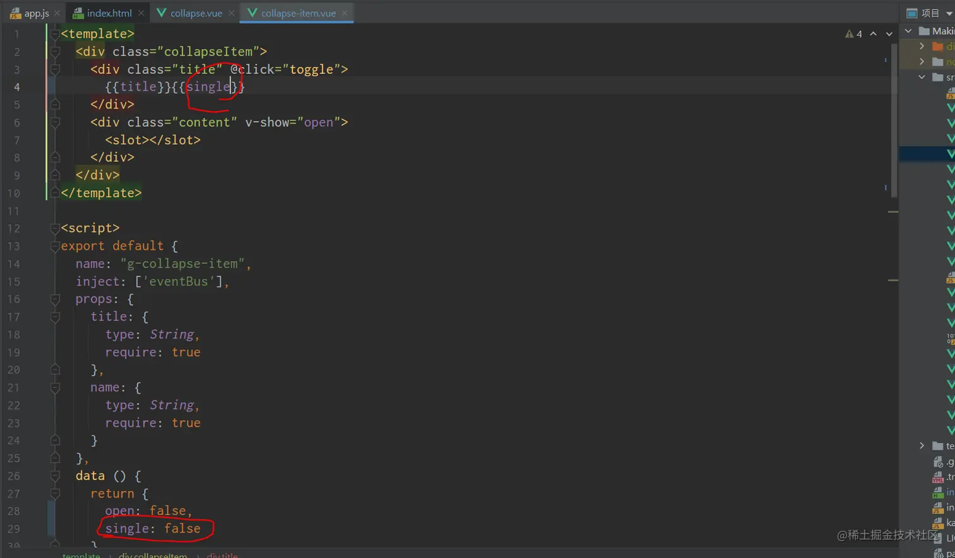The height and width of the screenshot is (558, 955).
Task: Collapse the Maki... root project folder
Action: (908, 30)
